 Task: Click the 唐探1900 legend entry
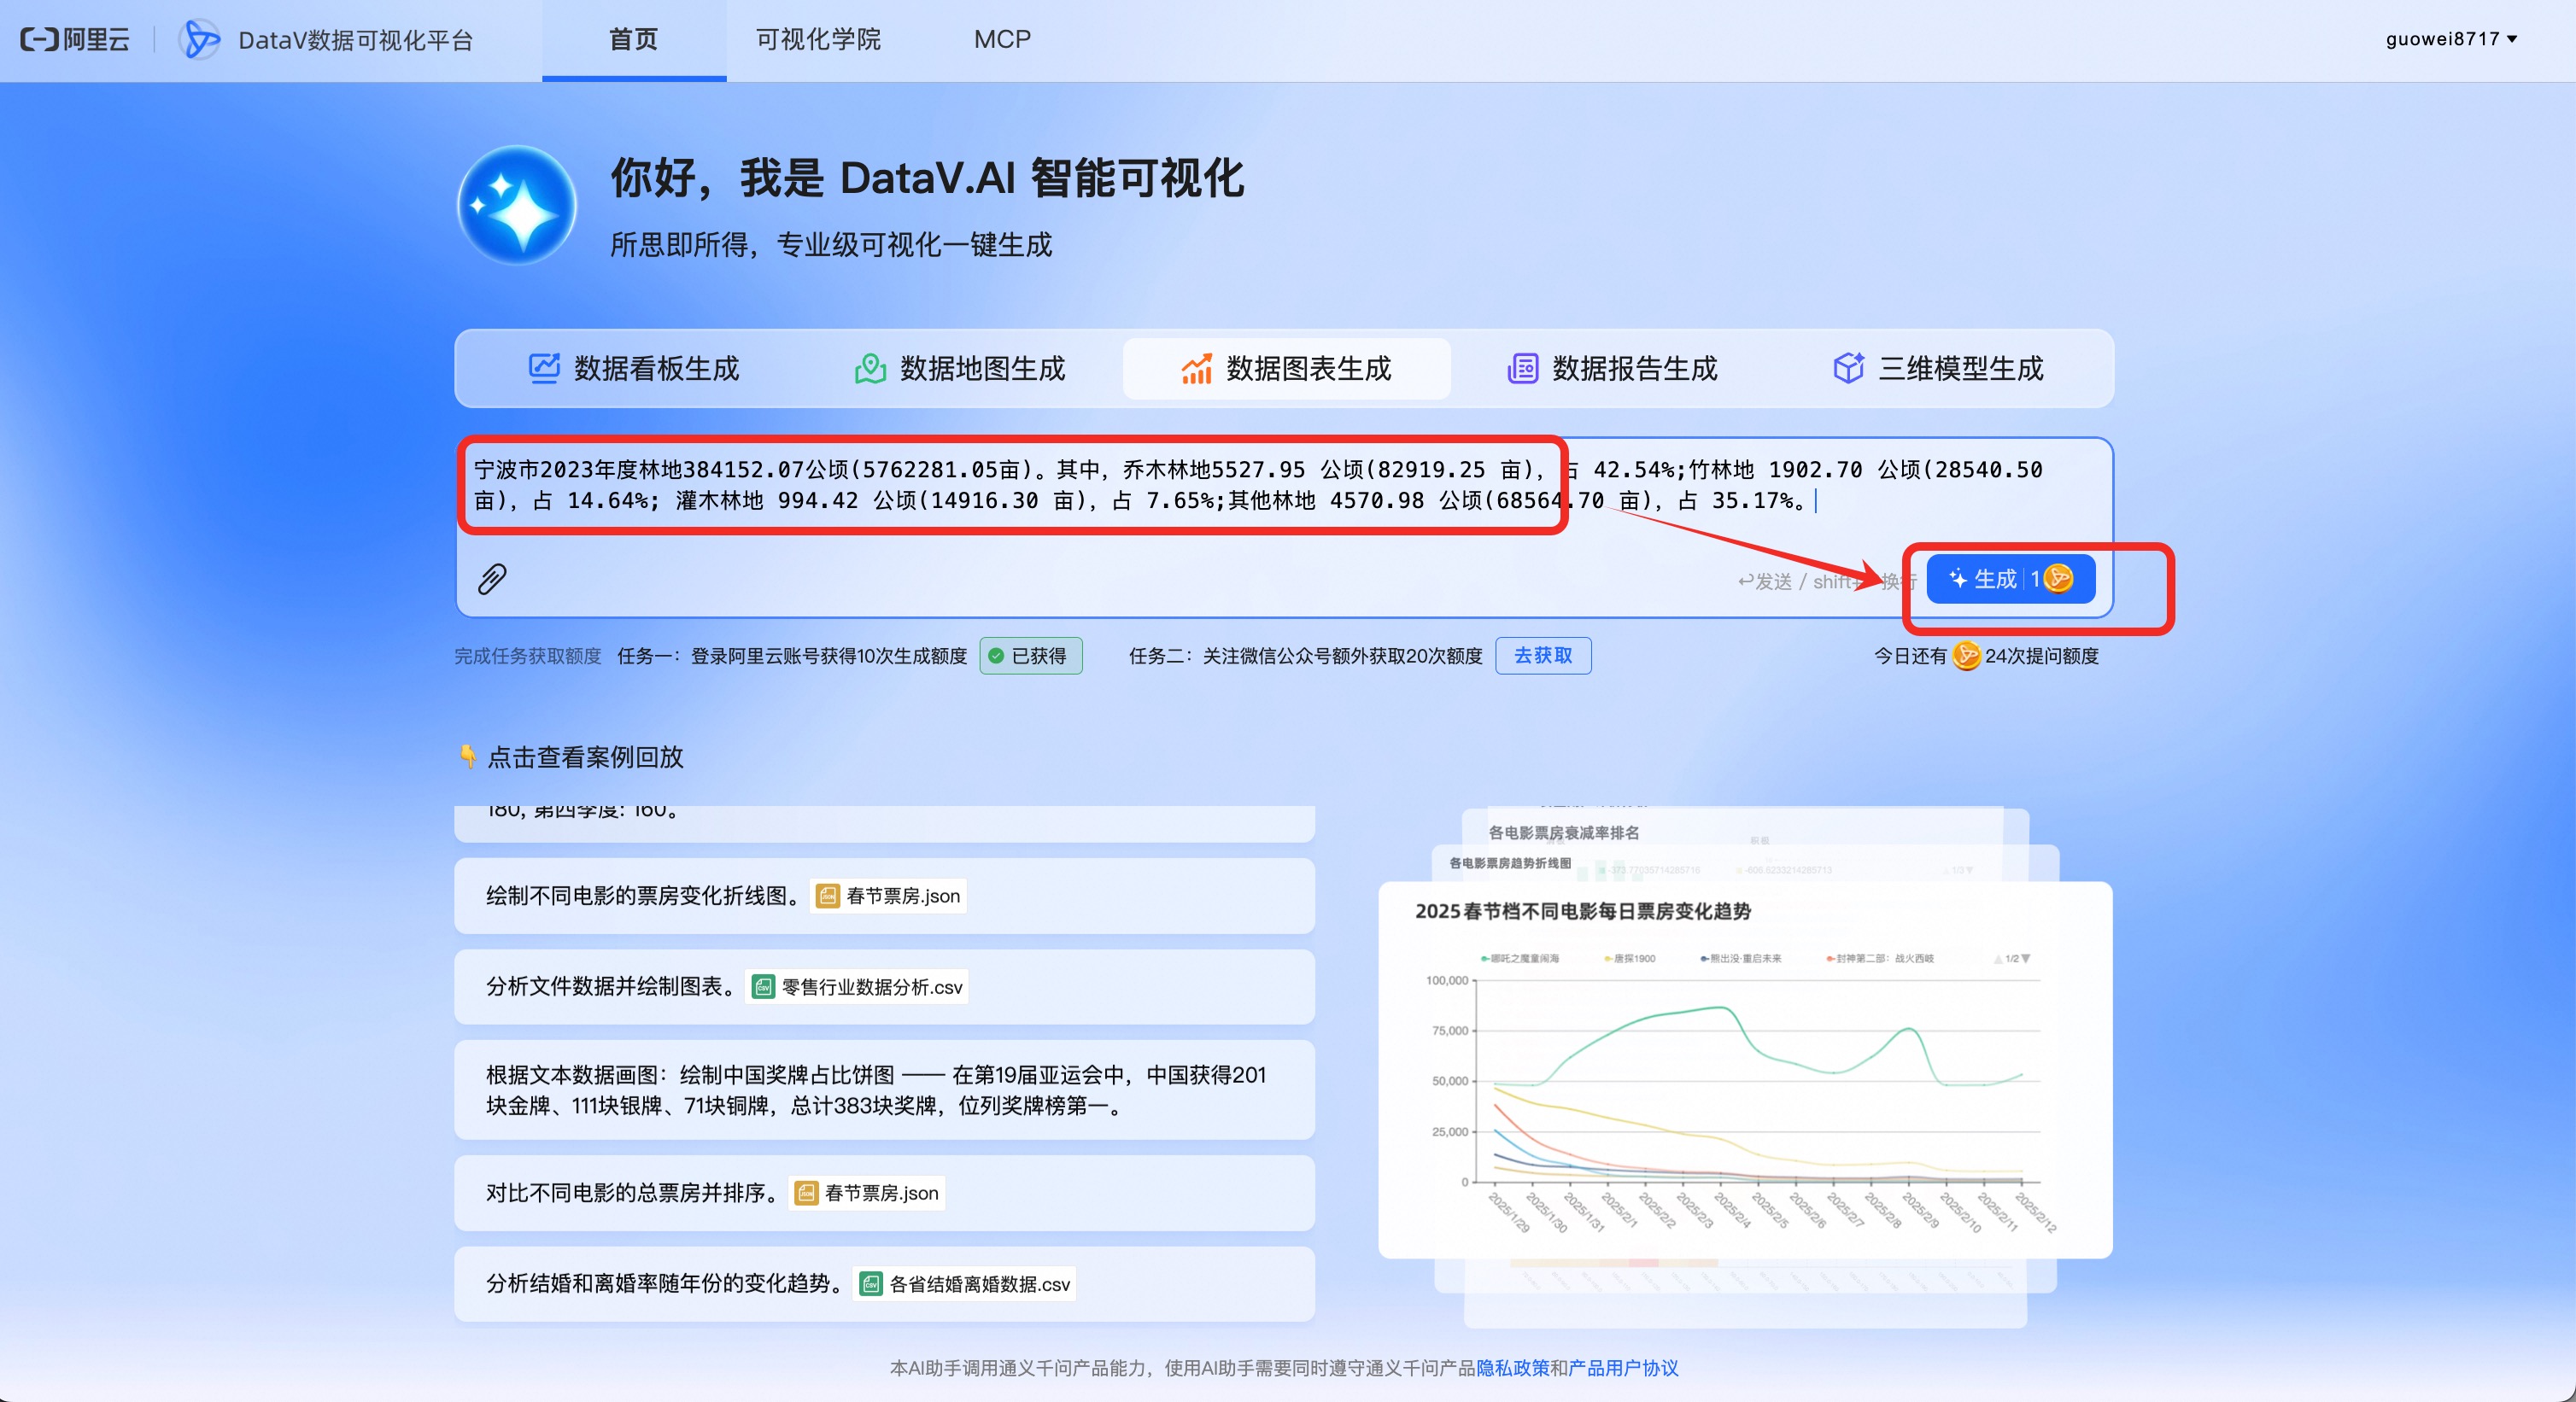pyautogui.click(x=1630, y=958)
